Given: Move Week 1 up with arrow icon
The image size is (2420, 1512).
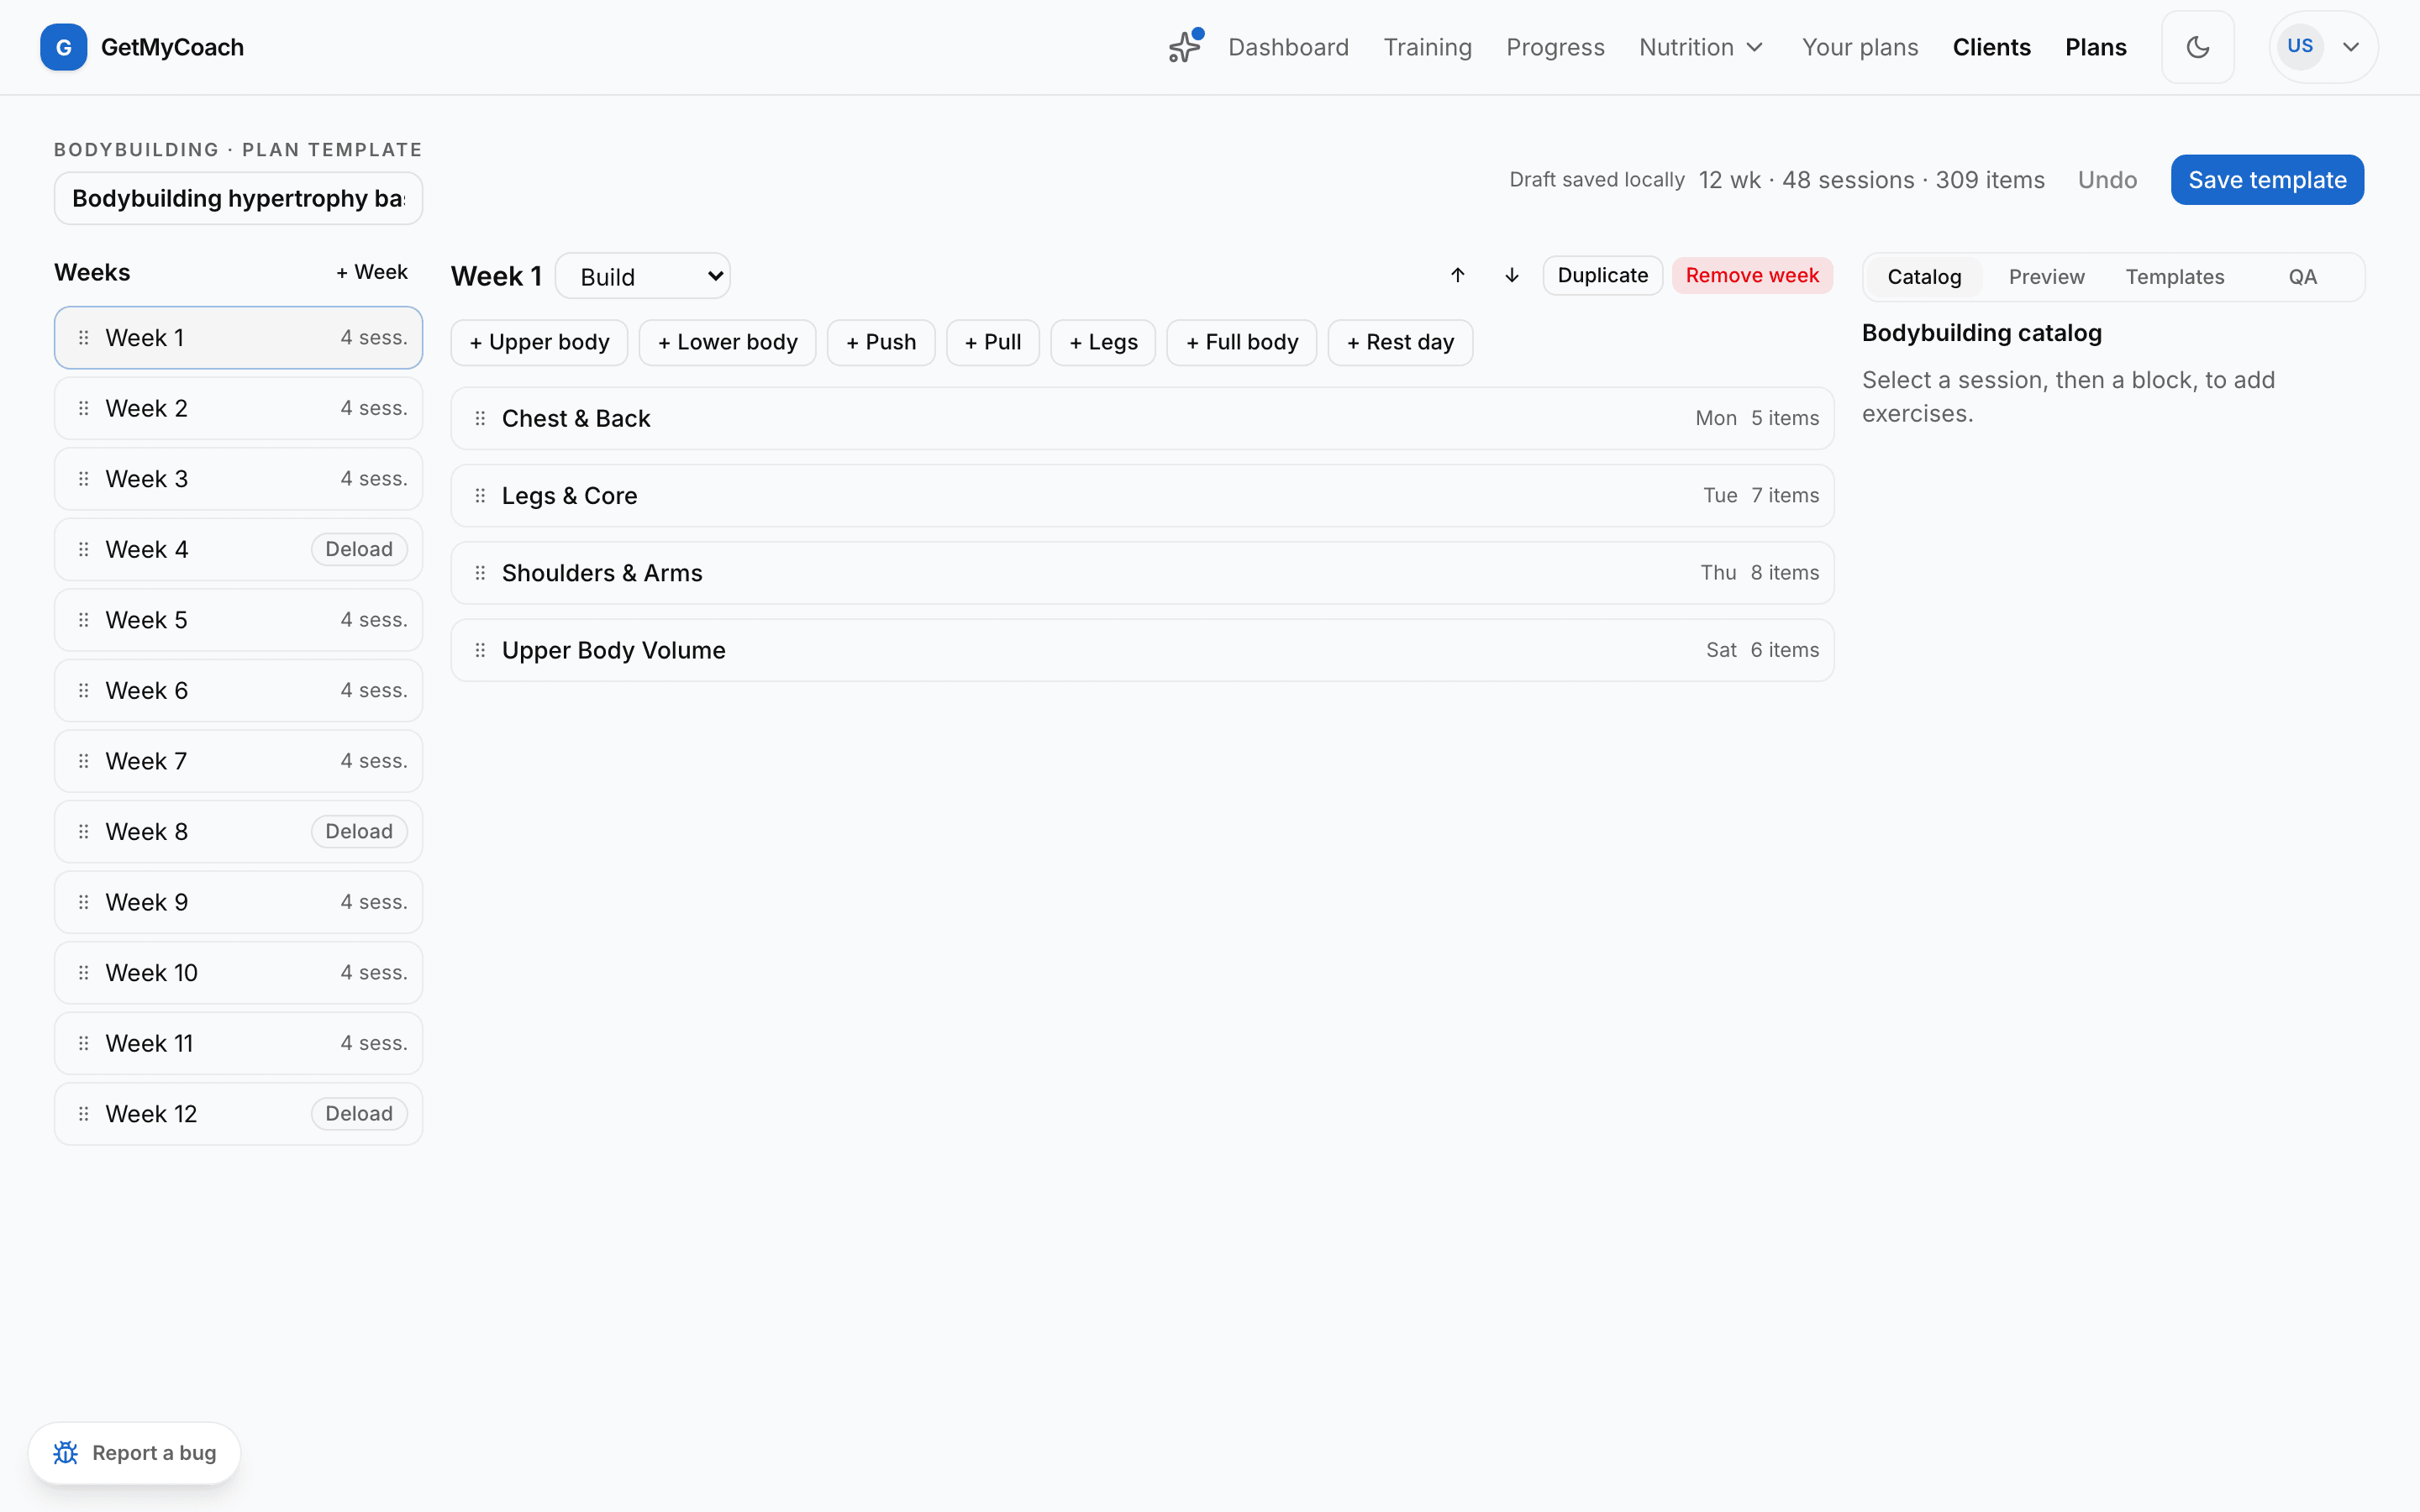Looking at the screenshot, I should (x=1458, y=275).
